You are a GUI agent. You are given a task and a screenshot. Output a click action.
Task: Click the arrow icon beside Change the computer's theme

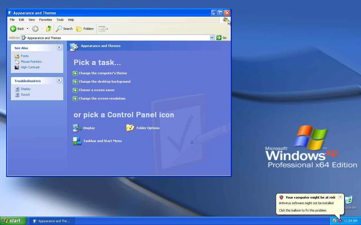click(x=75, y=73)
